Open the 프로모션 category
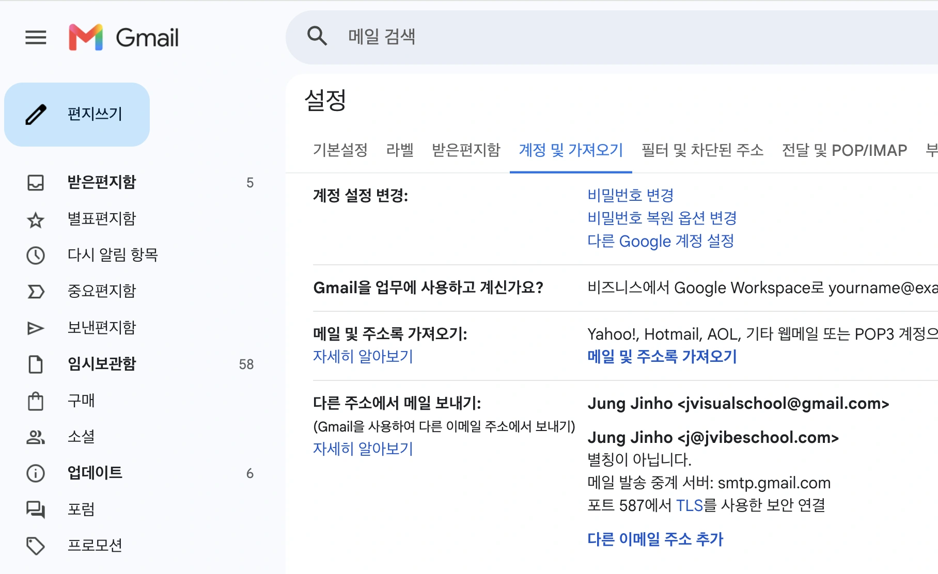The width and height of the screenshot is (938, 574). (95, 545)
